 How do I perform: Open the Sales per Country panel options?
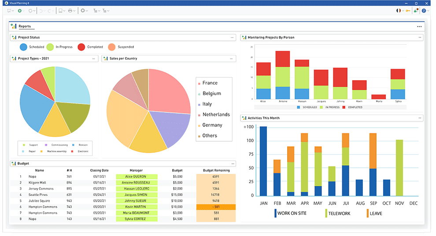click(x=232, y=59)
